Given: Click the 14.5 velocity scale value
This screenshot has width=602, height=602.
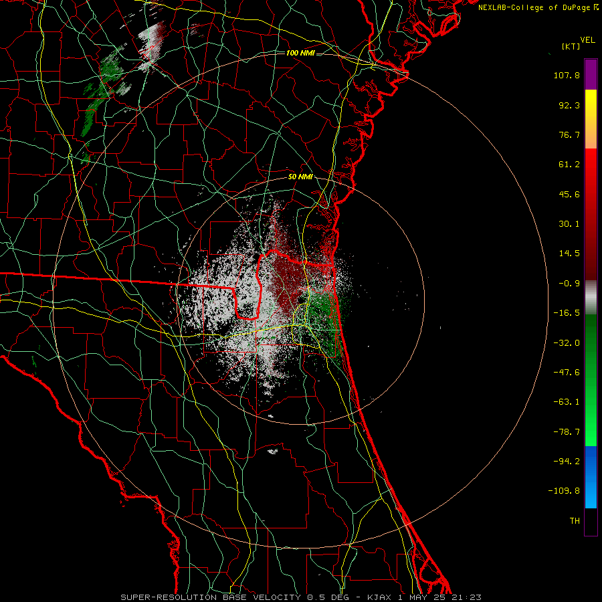Looking at the screenshot, I should pos(569,254).
